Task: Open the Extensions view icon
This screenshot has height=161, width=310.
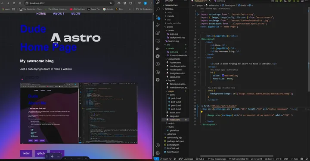Action: tap(158, 33)
